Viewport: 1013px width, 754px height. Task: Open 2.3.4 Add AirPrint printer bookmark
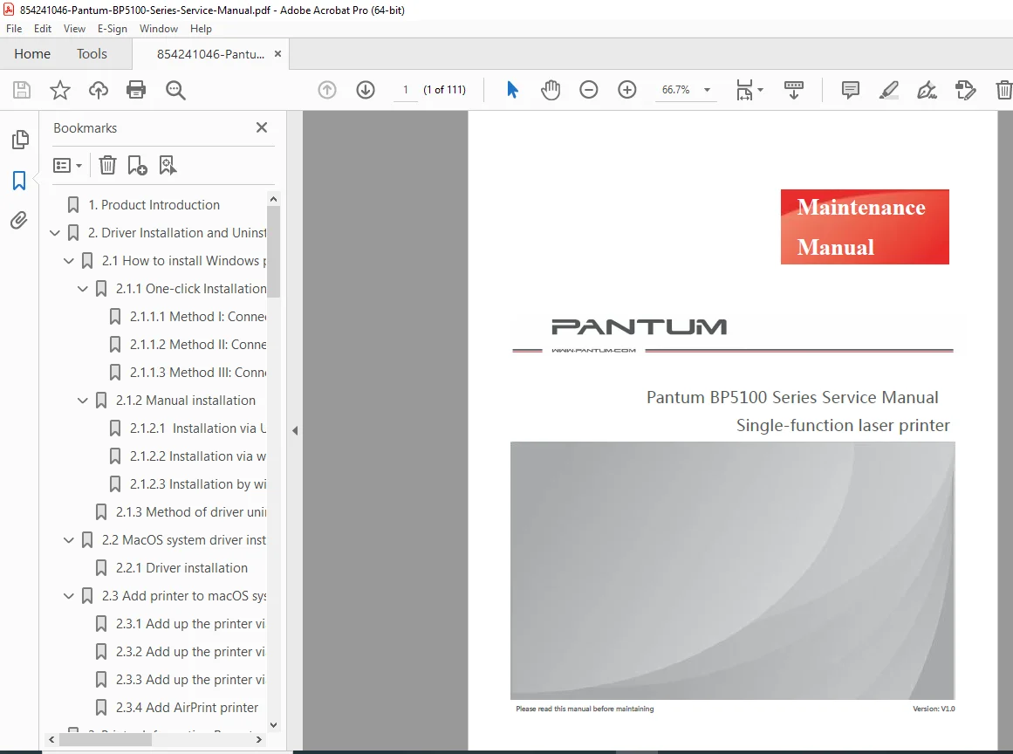click(187, 708)
